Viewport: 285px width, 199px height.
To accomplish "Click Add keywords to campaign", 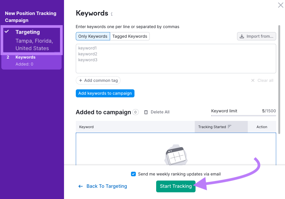I will tap(105, 93).
